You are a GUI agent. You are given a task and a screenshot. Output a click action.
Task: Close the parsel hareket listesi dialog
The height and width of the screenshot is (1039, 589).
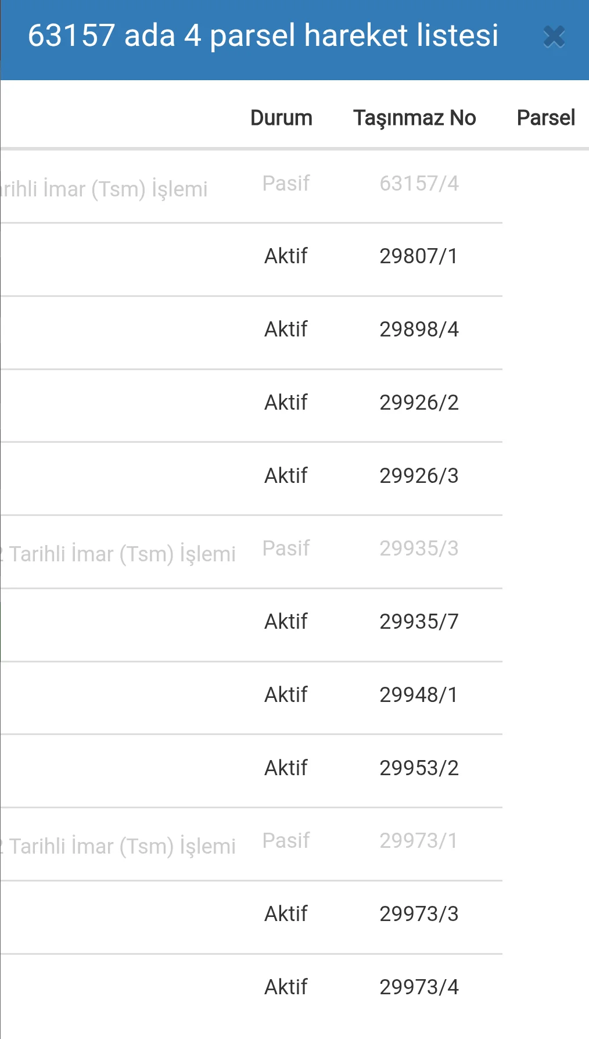[554, 37]
